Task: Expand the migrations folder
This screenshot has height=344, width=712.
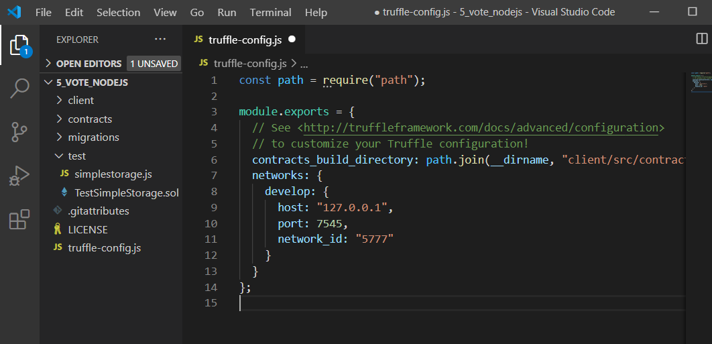Action: point(111,137)
